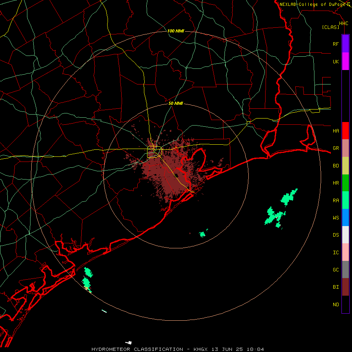Click the 'KHGX' radar site identifier

pyautogui.click(x=201, y=349)
